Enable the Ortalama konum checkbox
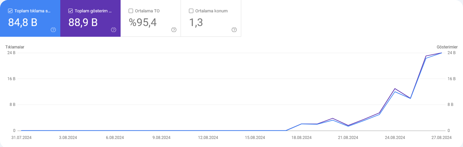This screenshot has height=147, width=463. coord(191,11)
